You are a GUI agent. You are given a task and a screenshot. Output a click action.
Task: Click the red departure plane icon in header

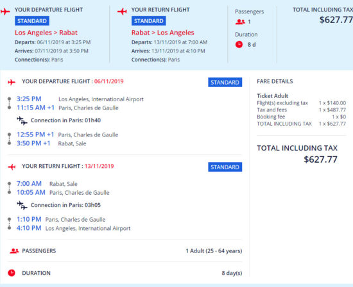pos(5,12)
